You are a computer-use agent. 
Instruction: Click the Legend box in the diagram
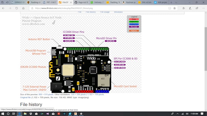click(x=134, y=24)
